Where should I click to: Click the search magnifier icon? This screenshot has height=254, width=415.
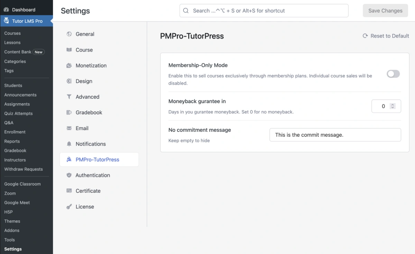[x=186, y=11]
